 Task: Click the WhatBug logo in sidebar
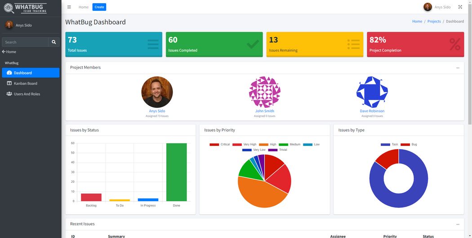pyautogui.click(x=26, y=8)
